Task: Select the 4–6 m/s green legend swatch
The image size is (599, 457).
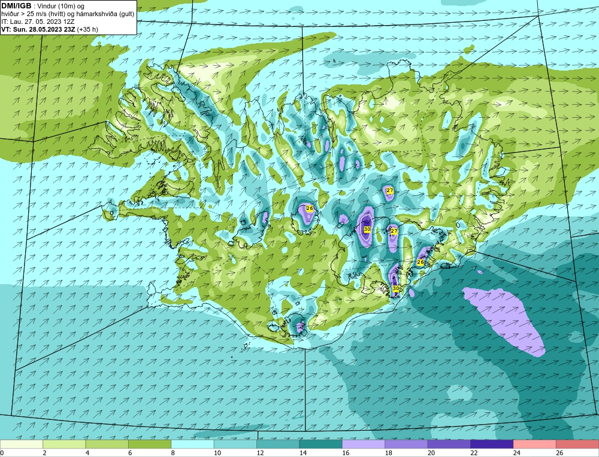Action: coord(107,444)
